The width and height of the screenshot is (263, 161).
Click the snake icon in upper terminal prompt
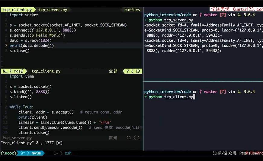pos(239,15)
